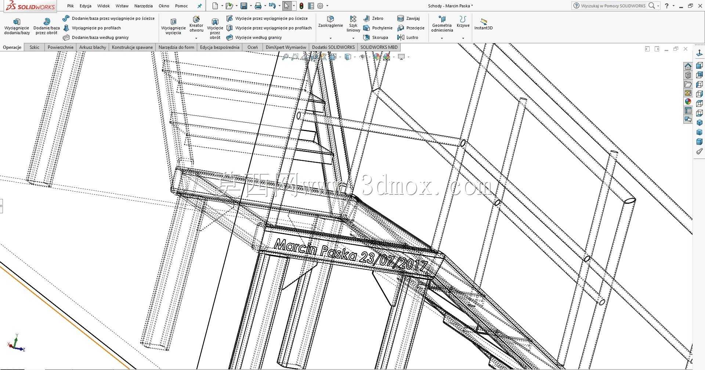Open Edycja menu
The height and width of the screenshot is (370, 705).
(x=86, y=6)
